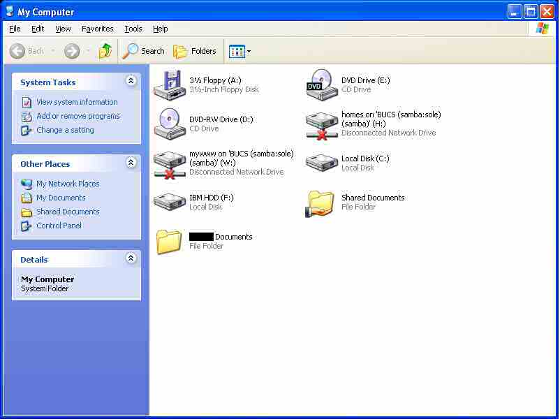Open the My Documents link

click(x=61, y=198)
